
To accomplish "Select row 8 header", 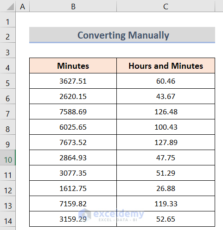I will pyautogui.click(x=7, y=127).
